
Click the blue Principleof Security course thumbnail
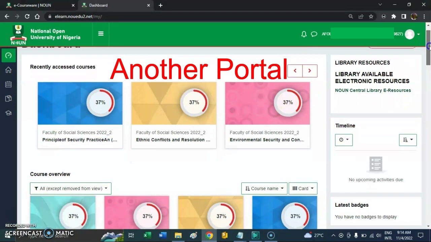click(80, 103)
